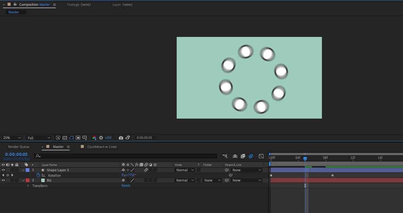
Task: Open the 25% magnification dropdown
Action: [x=12, y=138]
